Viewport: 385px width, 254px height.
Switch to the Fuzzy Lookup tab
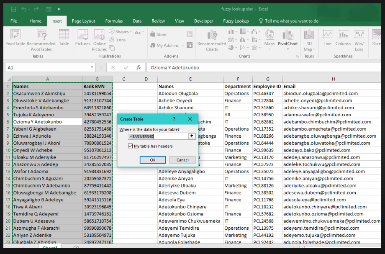236,21
